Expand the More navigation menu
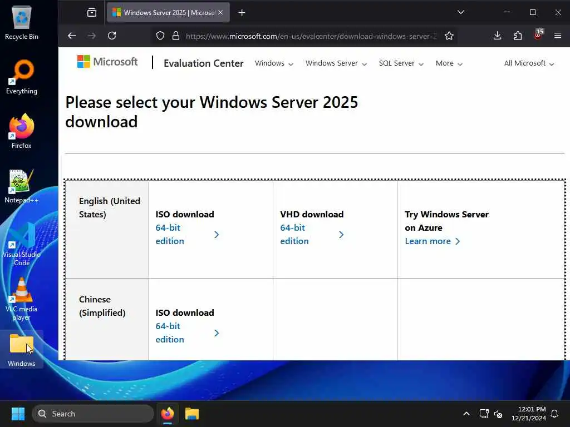570x427 pixels. click(x=449, y=63)
